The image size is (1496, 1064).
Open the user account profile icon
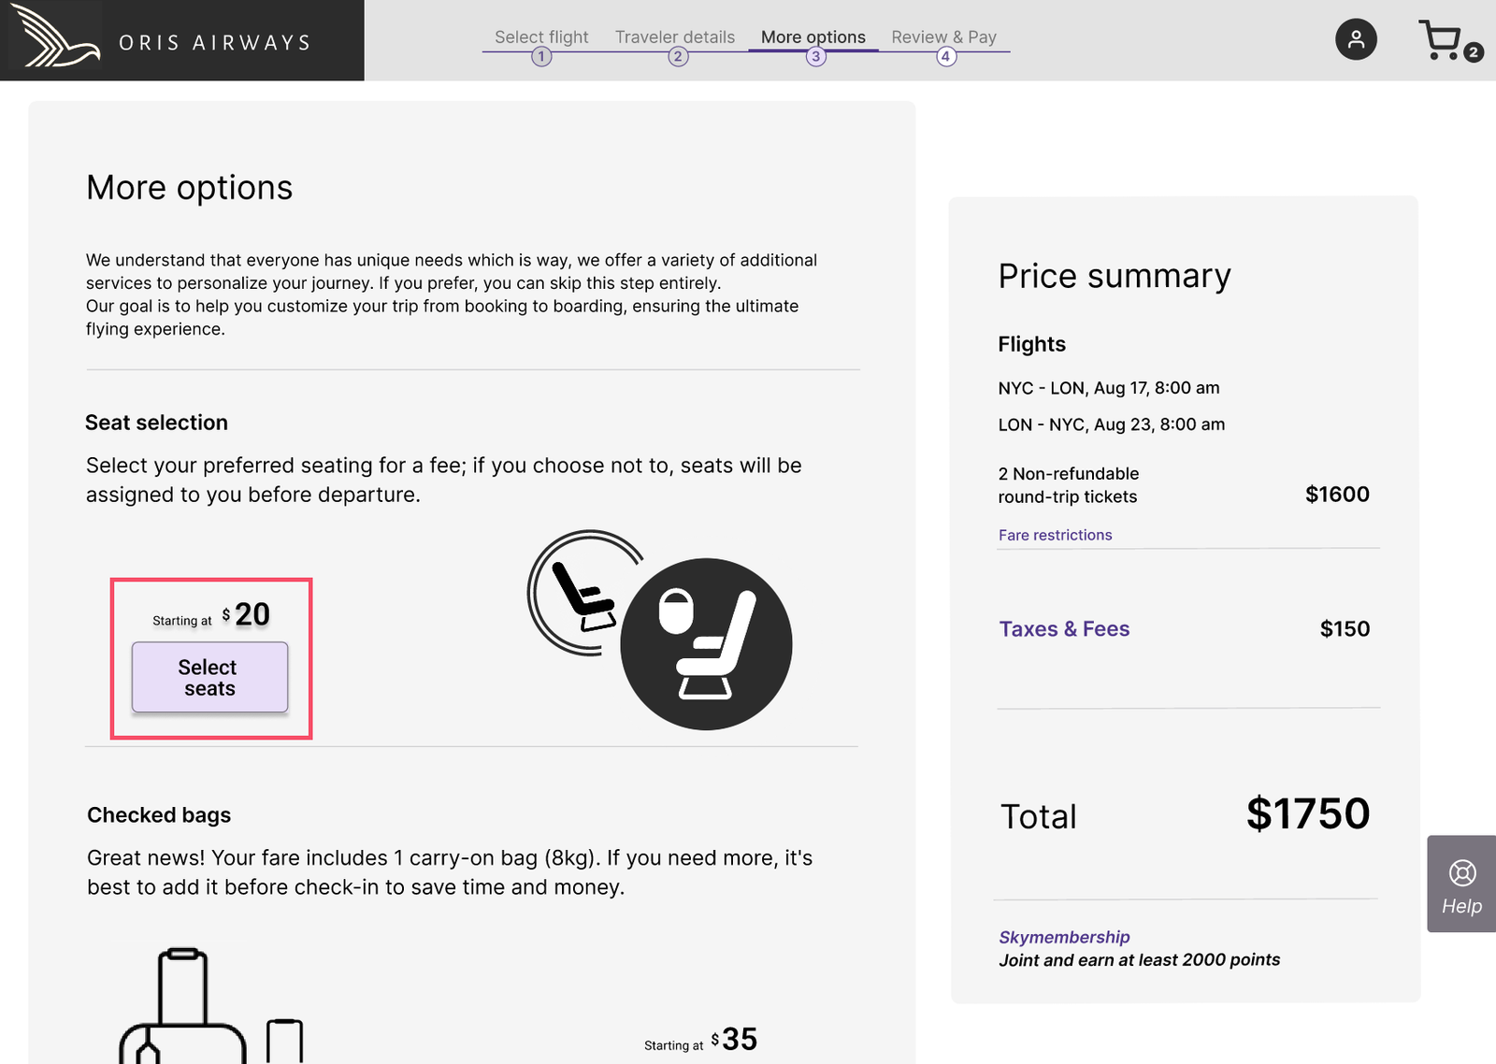[x=1356, y=39]
